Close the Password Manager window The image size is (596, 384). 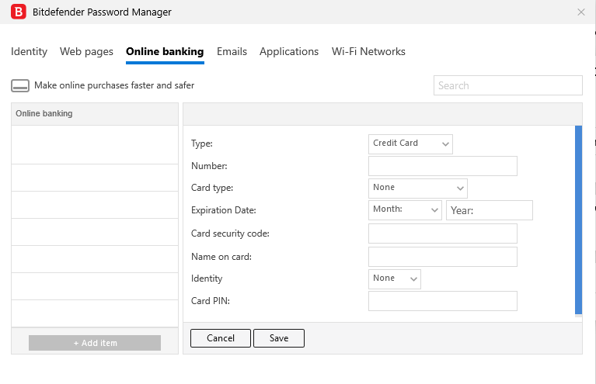[x=581, y=12]
